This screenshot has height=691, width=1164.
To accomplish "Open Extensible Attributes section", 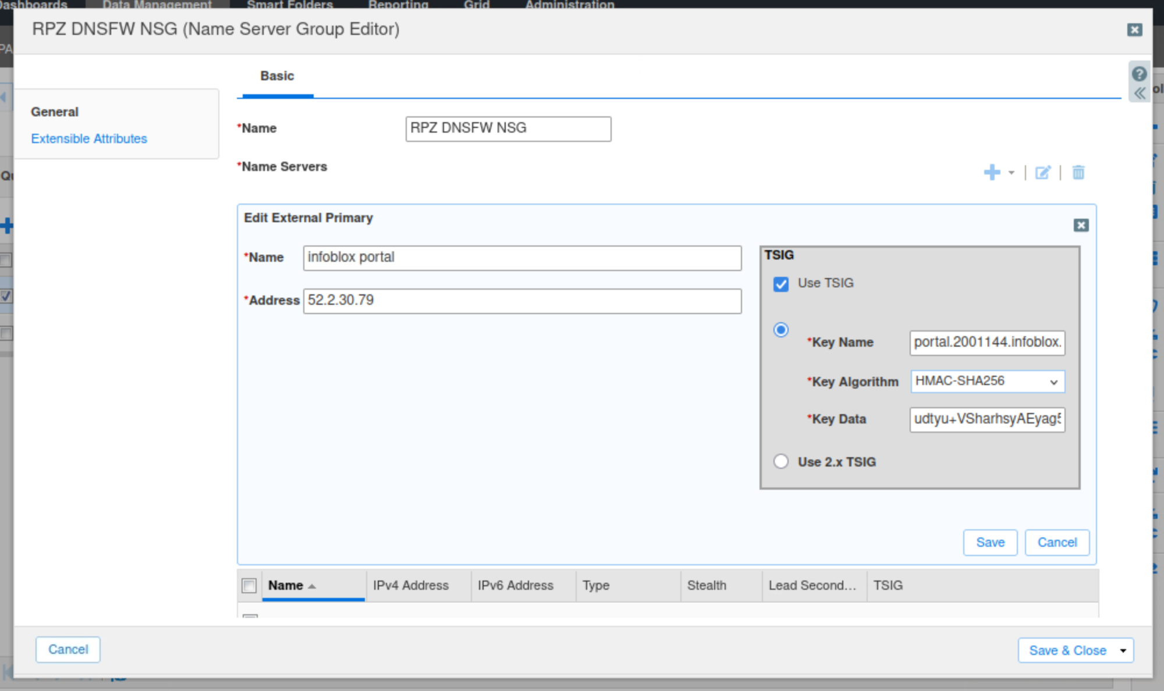I will coord(89,138).
